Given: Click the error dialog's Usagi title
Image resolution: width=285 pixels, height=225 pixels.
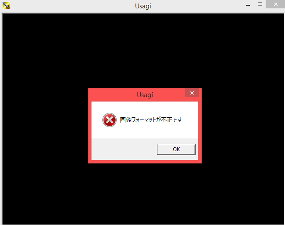Looking at the screenshot, I should tap(145, 95).
